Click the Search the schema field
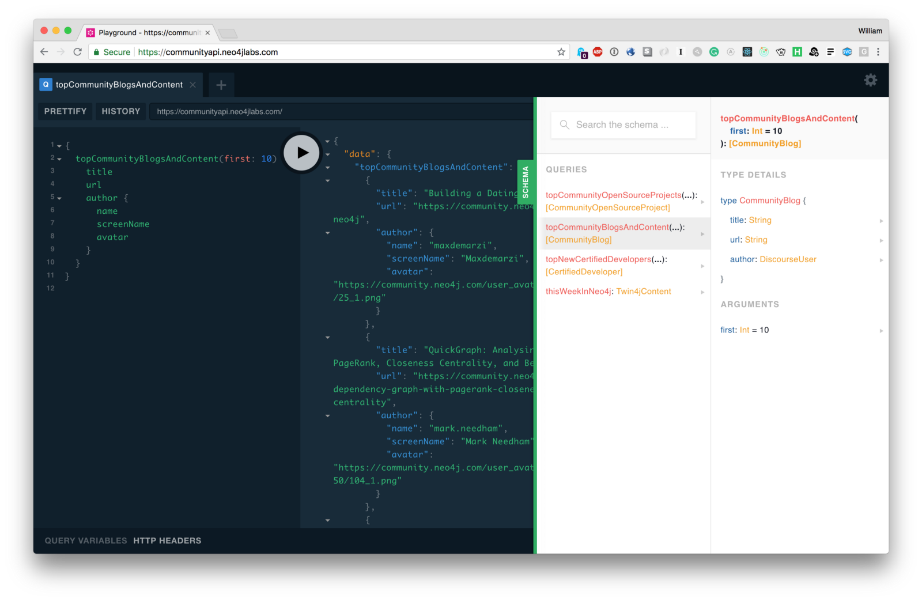Screen dimensions: 922x601 tap(622, 124)
